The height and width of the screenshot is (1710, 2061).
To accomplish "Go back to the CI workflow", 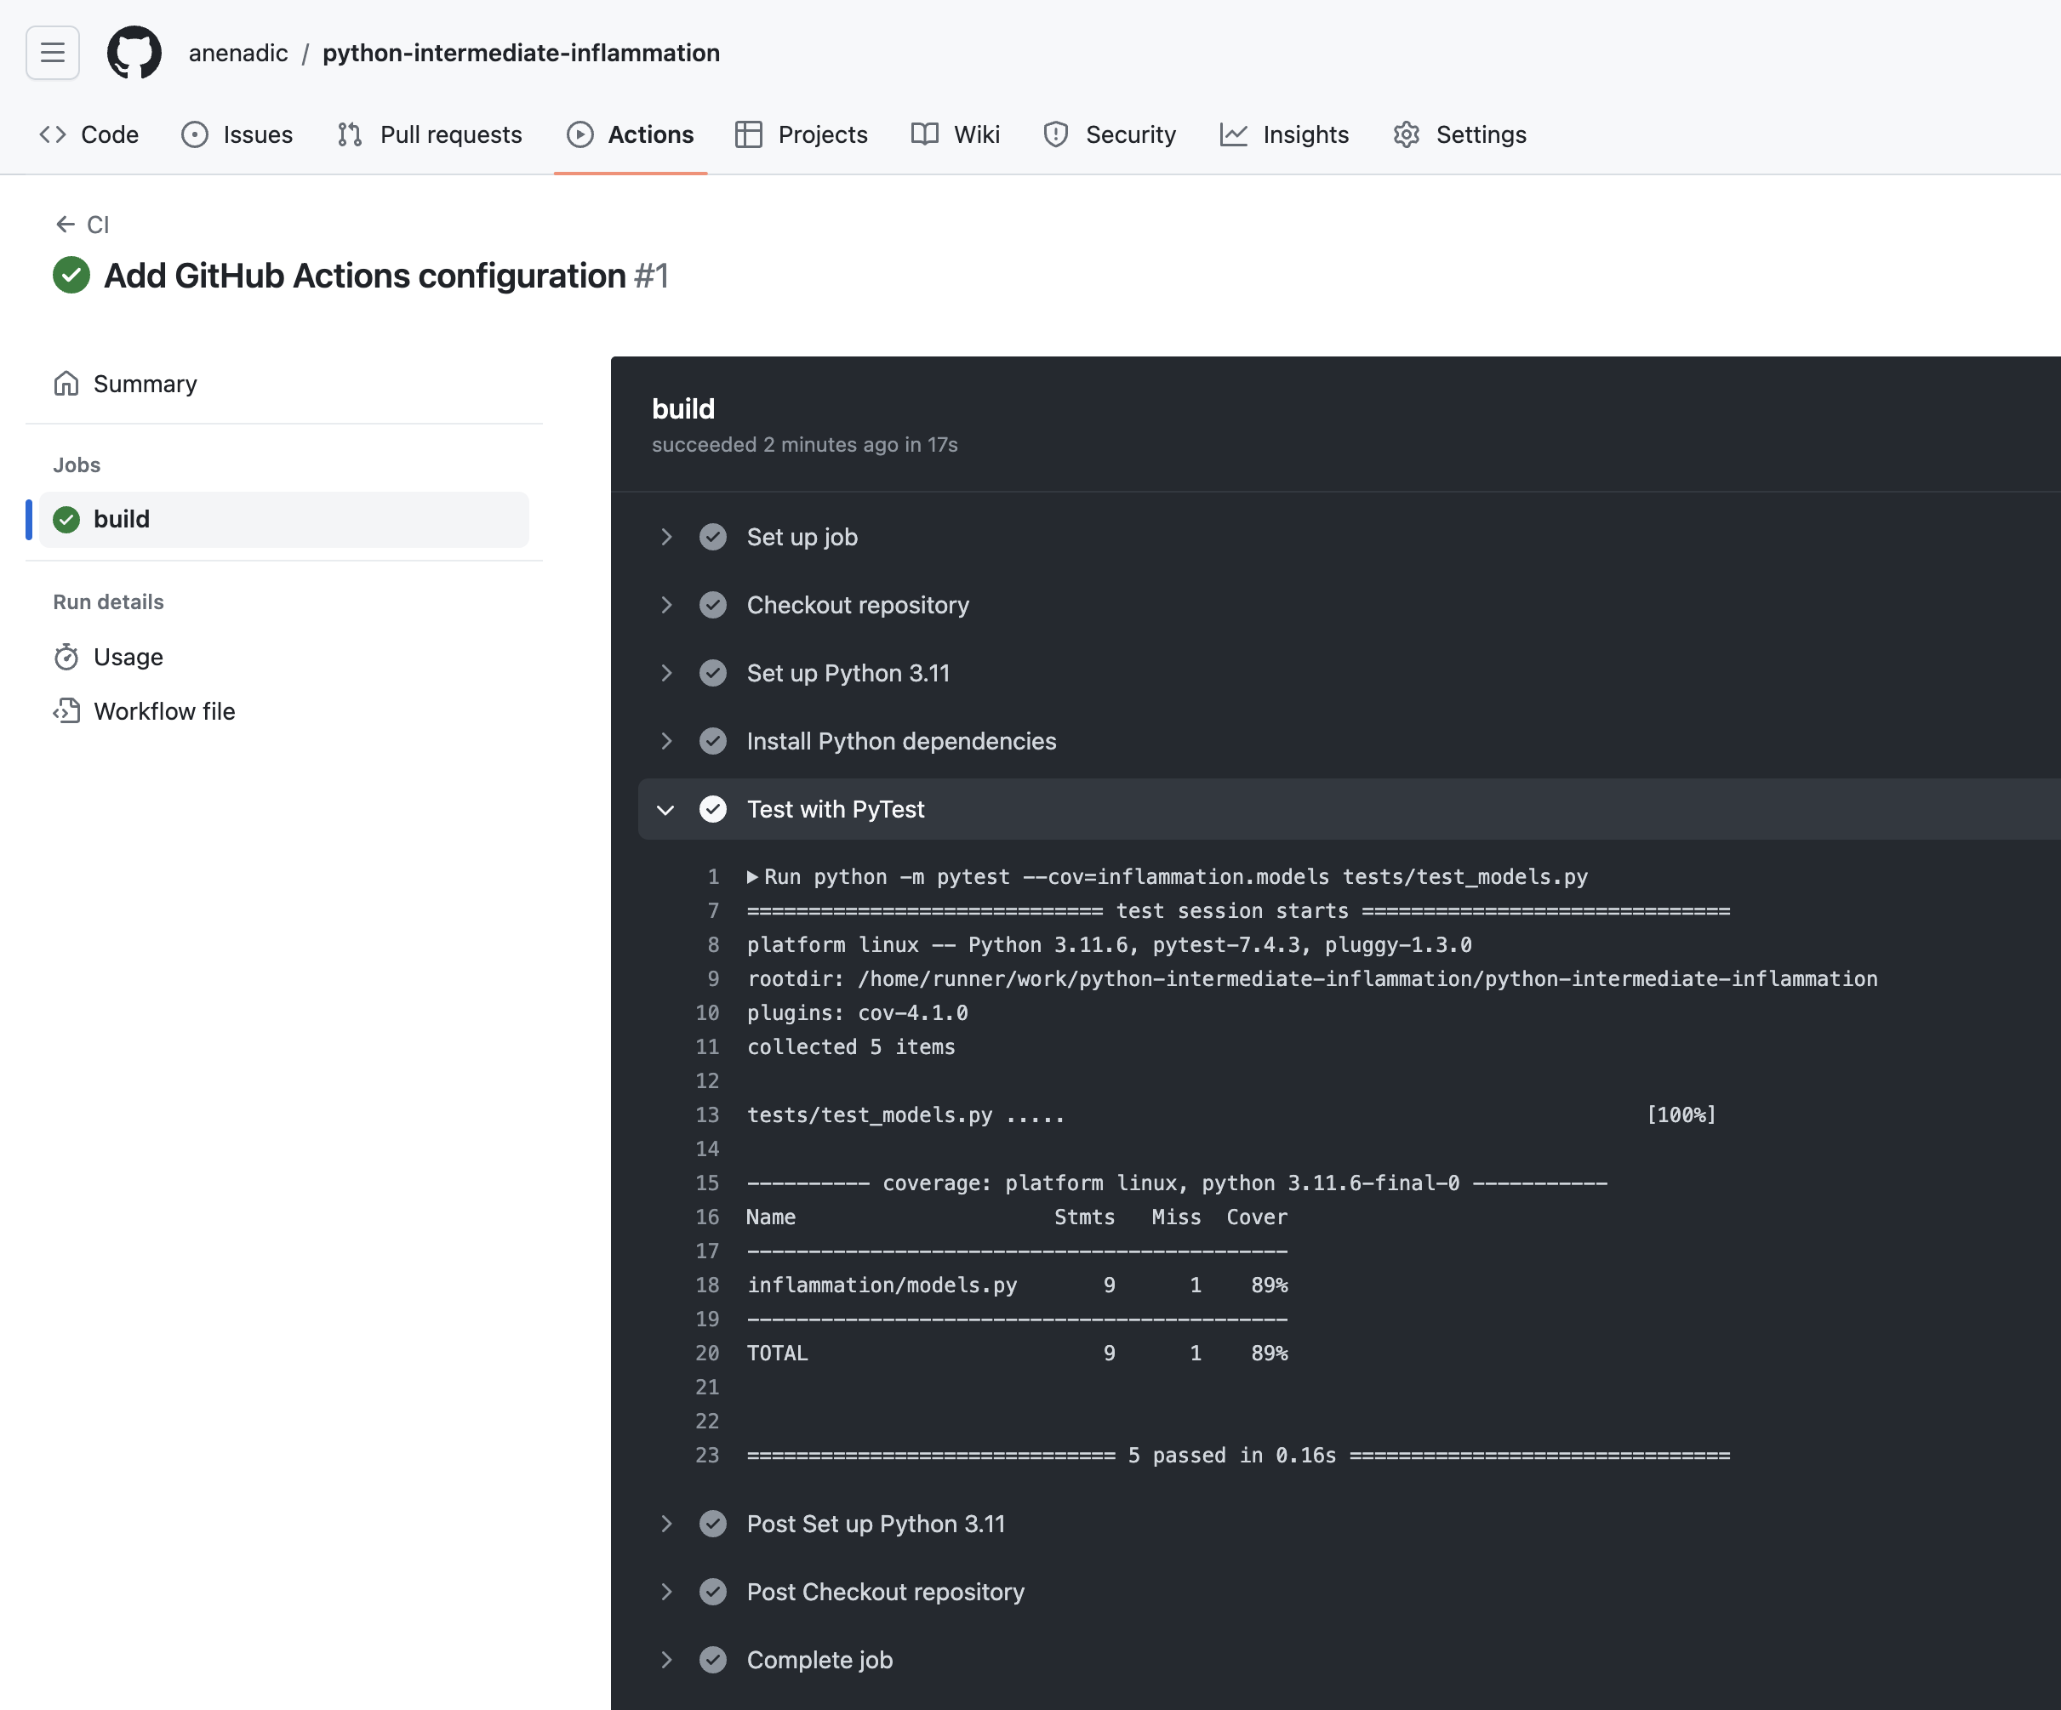I will (x=83, y=224).
